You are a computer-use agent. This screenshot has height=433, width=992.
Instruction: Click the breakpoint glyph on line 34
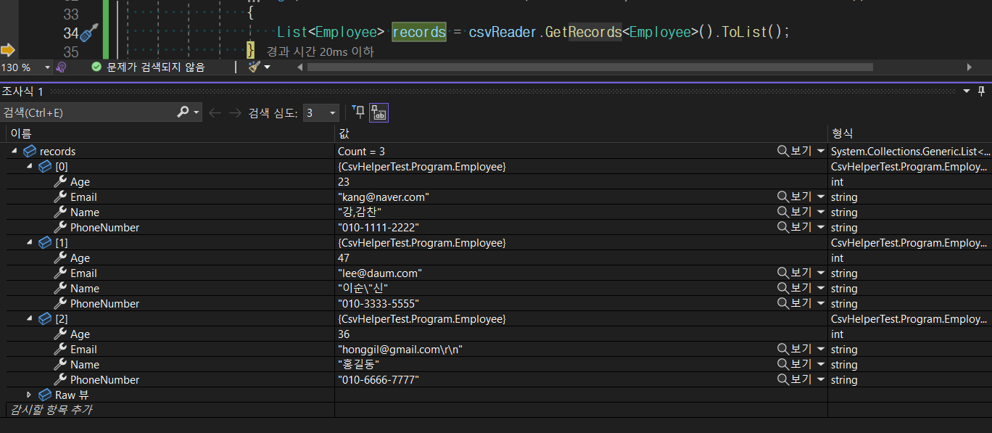point(88,32)
